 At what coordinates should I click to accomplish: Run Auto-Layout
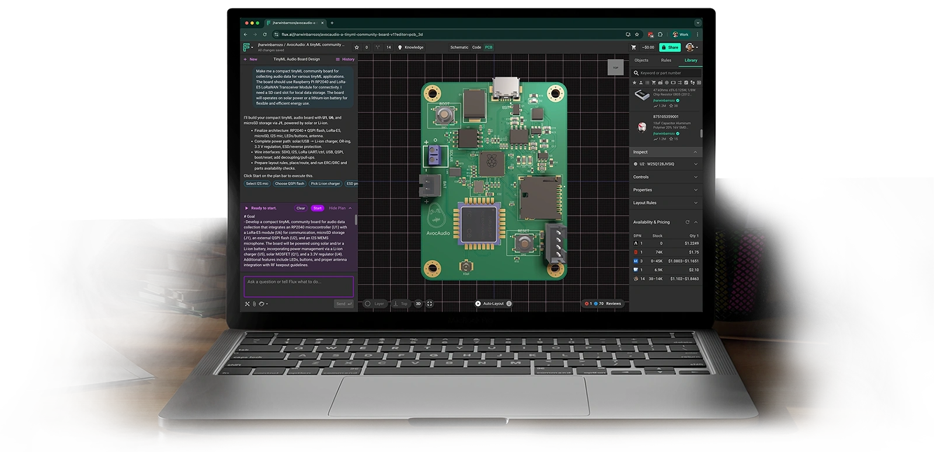click(x=489, y=304)
